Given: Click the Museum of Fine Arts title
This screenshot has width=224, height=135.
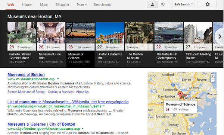Looking at the screenshot, I should click(50, 56).
